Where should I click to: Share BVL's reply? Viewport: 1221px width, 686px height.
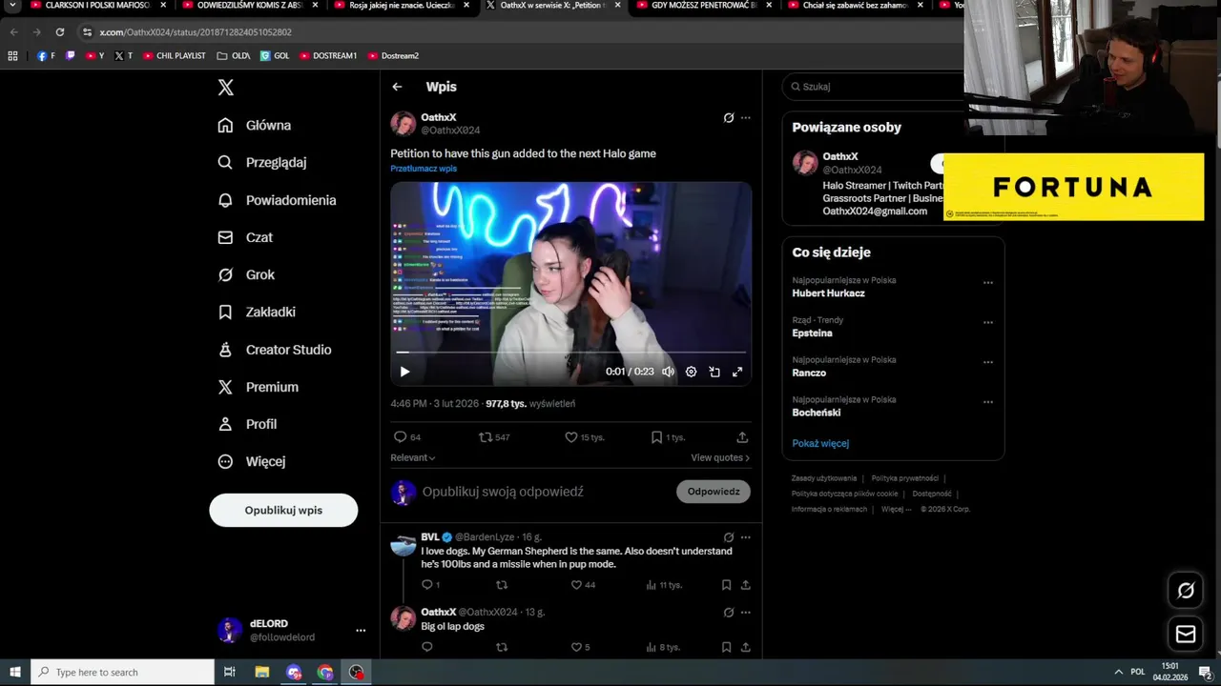click(x=746, y=585)
